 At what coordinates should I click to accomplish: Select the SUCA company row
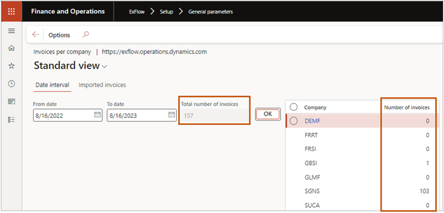(362, 205)
